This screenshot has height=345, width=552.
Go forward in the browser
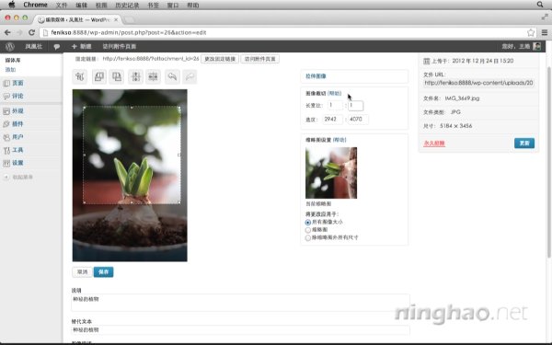point(19,32)
